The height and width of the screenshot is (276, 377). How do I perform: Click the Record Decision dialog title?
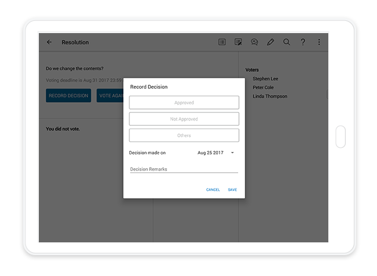(x=149, y=87)
